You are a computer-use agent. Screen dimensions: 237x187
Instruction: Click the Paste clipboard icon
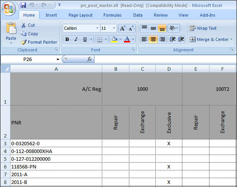11,28
